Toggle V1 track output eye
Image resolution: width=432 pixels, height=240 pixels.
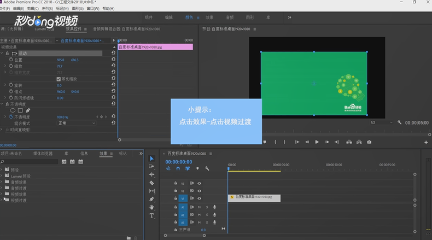pos(199,198)
